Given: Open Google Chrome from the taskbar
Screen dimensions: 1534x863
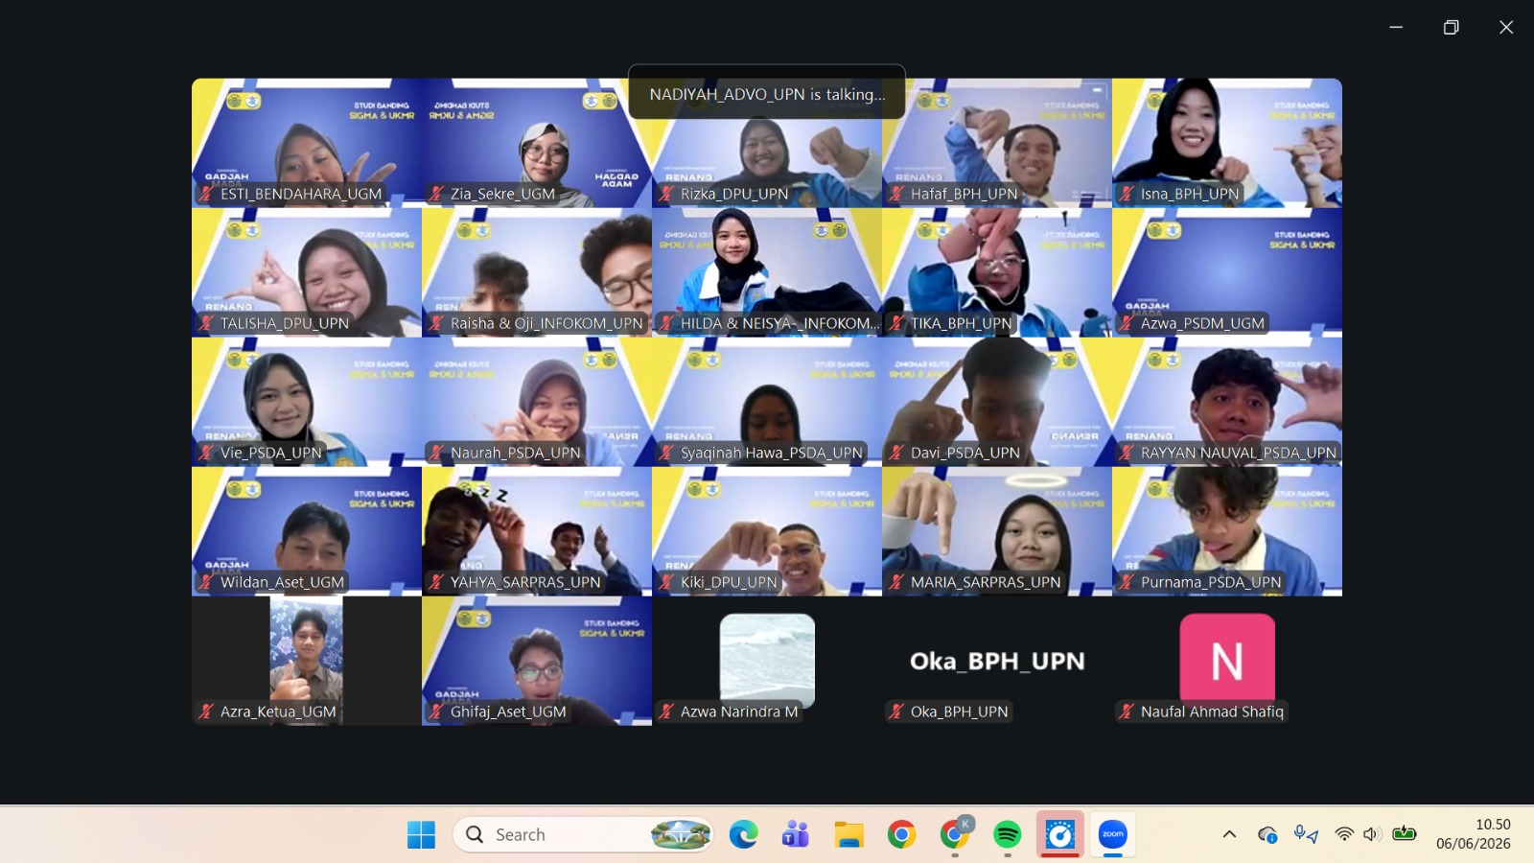Looking at the screenshot, I should (901, 834).
